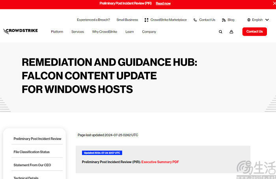Click the red Contact Us button
Screen dimensions: 276x179
point(255,31)
